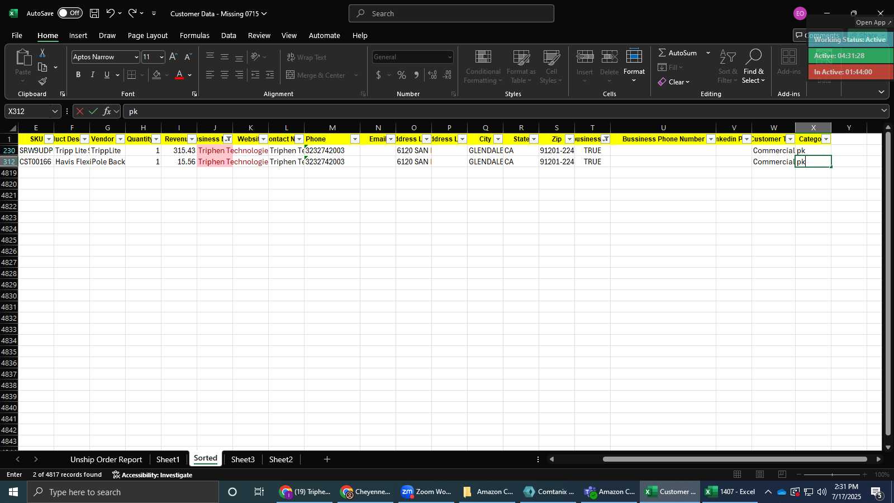Open the Windows Start menu
The image size is (894, 503).
point(13,492)
